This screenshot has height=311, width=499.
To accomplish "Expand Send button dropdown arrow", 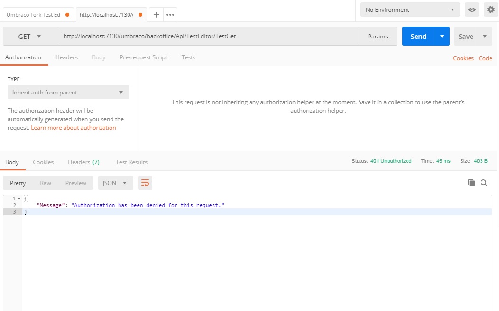I will point(442,37).
